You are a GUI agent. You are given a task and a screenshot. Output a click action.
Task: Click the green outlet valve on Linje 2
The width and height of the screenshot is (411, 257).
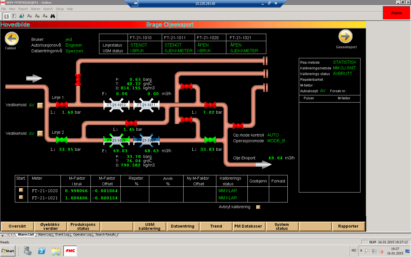coord(210,140)
